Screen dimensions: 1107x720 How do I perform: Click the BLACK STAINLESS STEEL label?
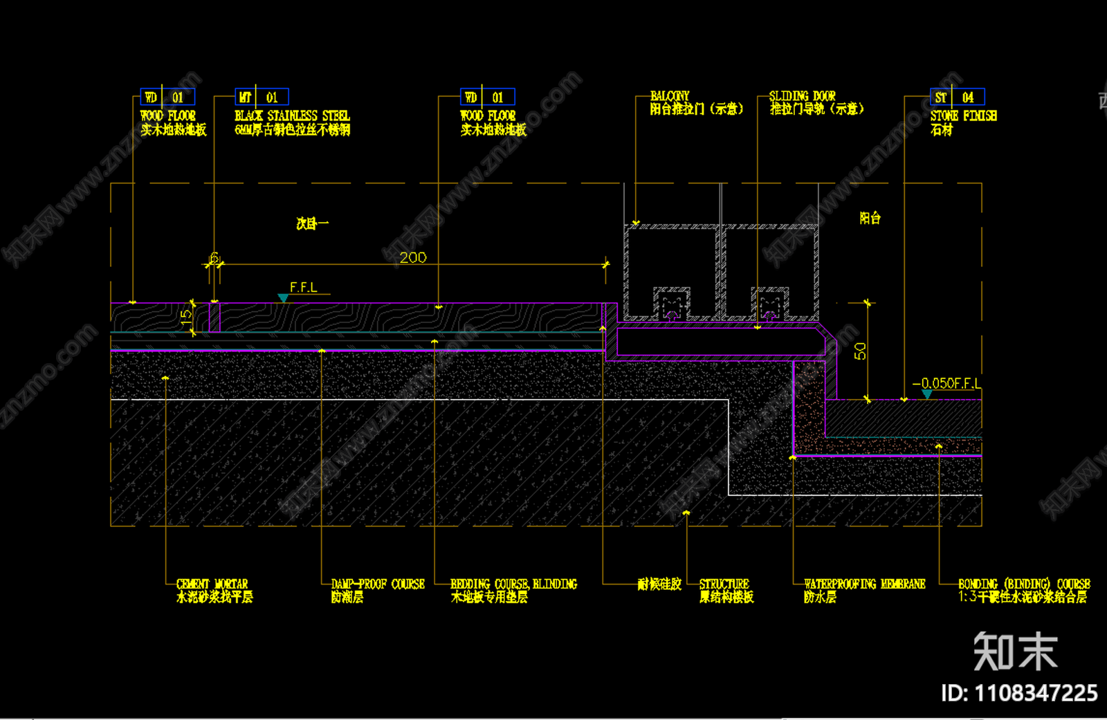(x=292, y=116)
